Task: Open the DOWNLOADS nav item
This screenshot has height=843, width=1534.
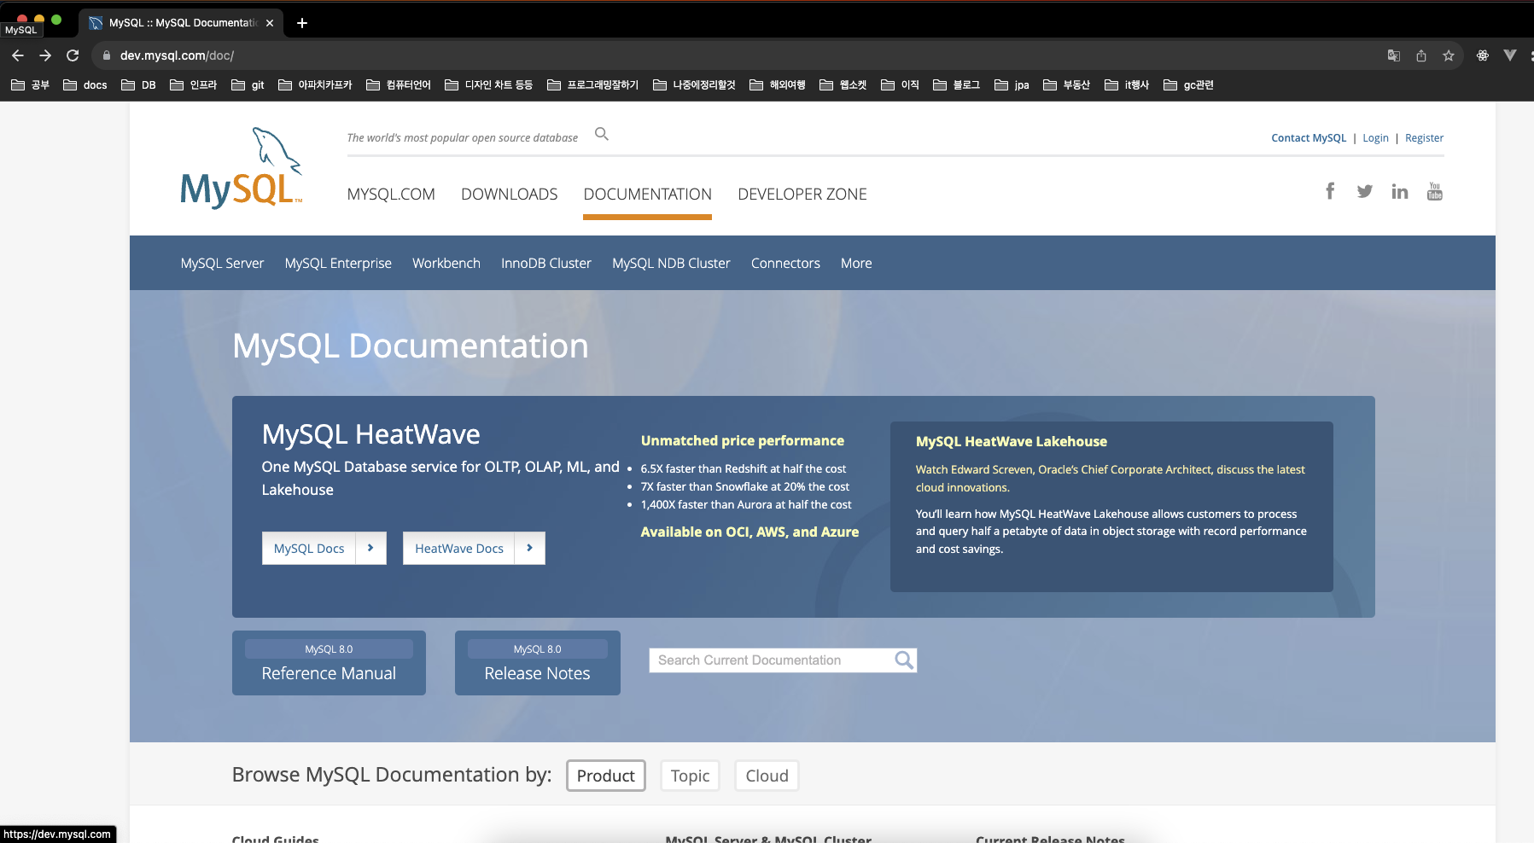Action: (x=510, y=195)
